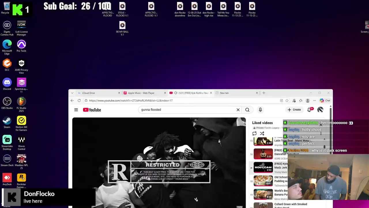Launch AnyDesk from the desktop

pos(7,180)
